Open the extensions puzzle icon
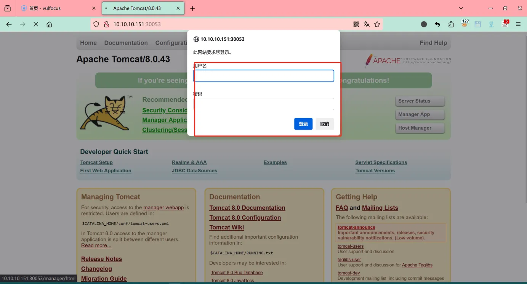This screenshot has height=284, width=527. click(451, 24)
